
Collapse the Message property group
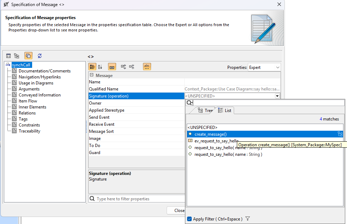tap(92, 75)
